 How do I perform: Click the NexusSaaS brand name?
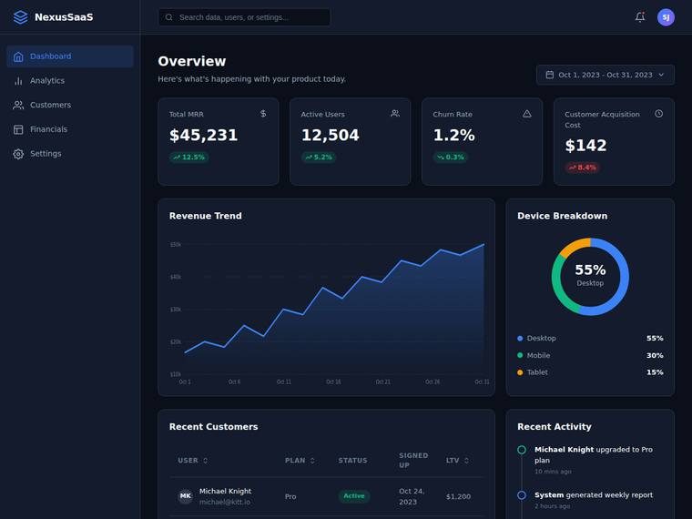(x=64, y=17)
